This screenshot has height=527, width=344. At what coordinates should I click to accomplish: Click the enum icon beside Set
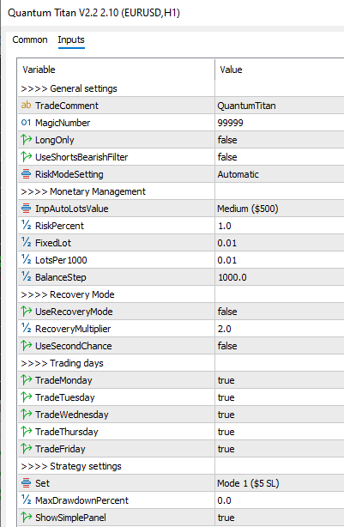(x=27, y=483)
